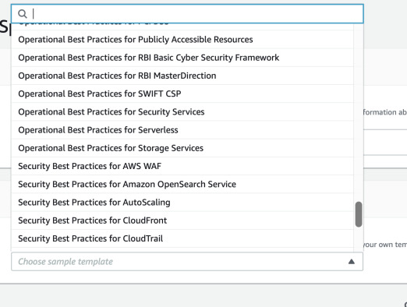Pick Security Best Practices for CloudTrail
Viewport: 407px width, 307px height.
pos(182,238)
